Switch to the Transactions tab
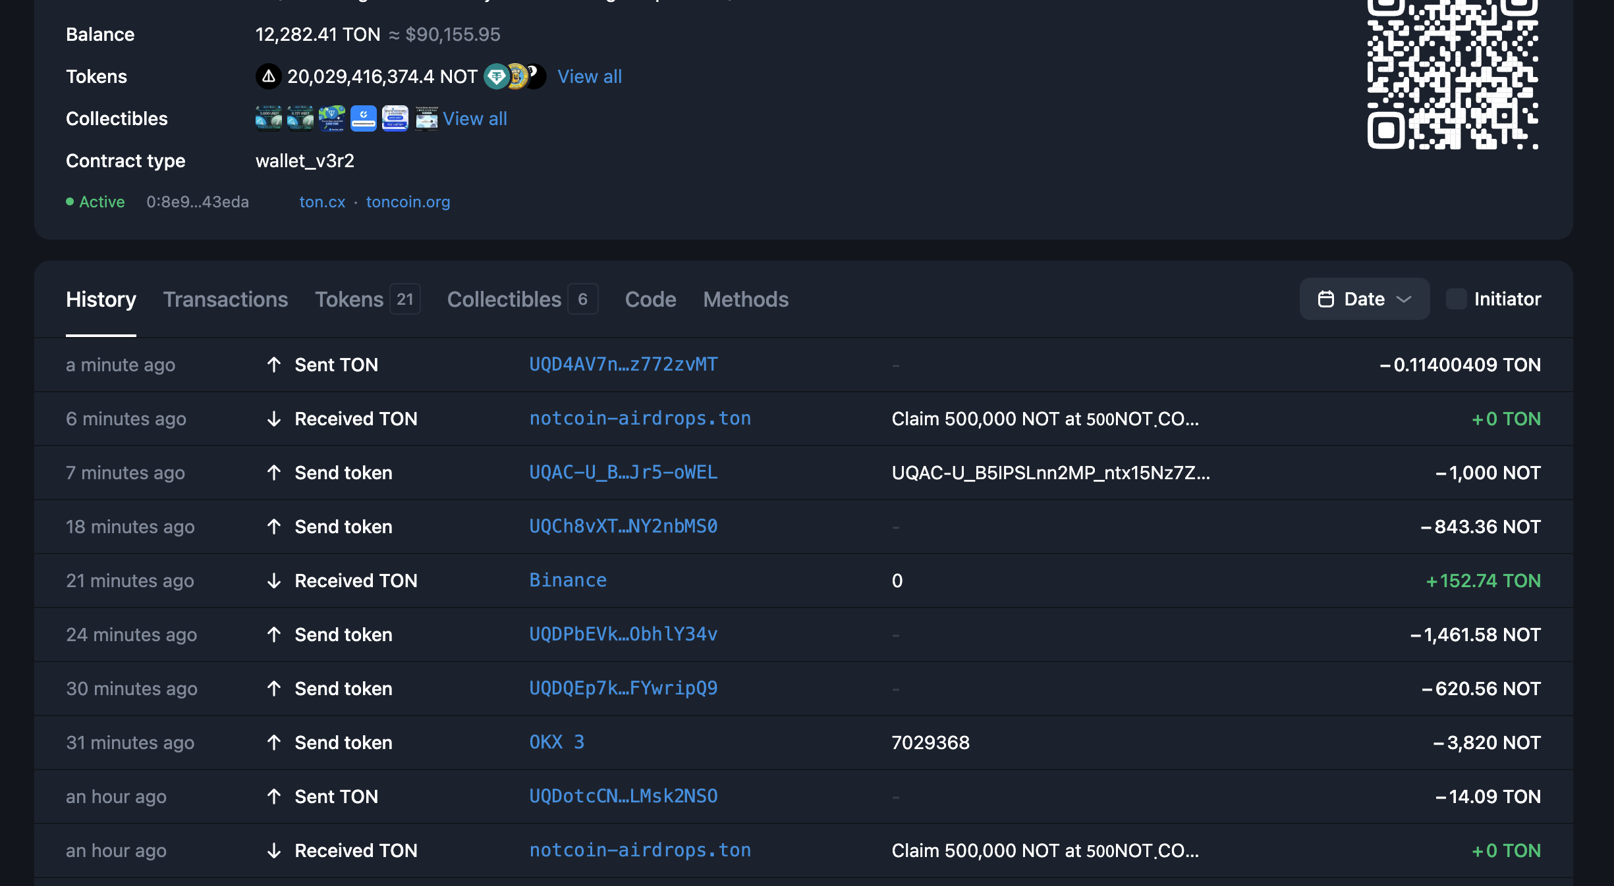Viewport: 1614px width, 886px height. click(x=225, y=300)
